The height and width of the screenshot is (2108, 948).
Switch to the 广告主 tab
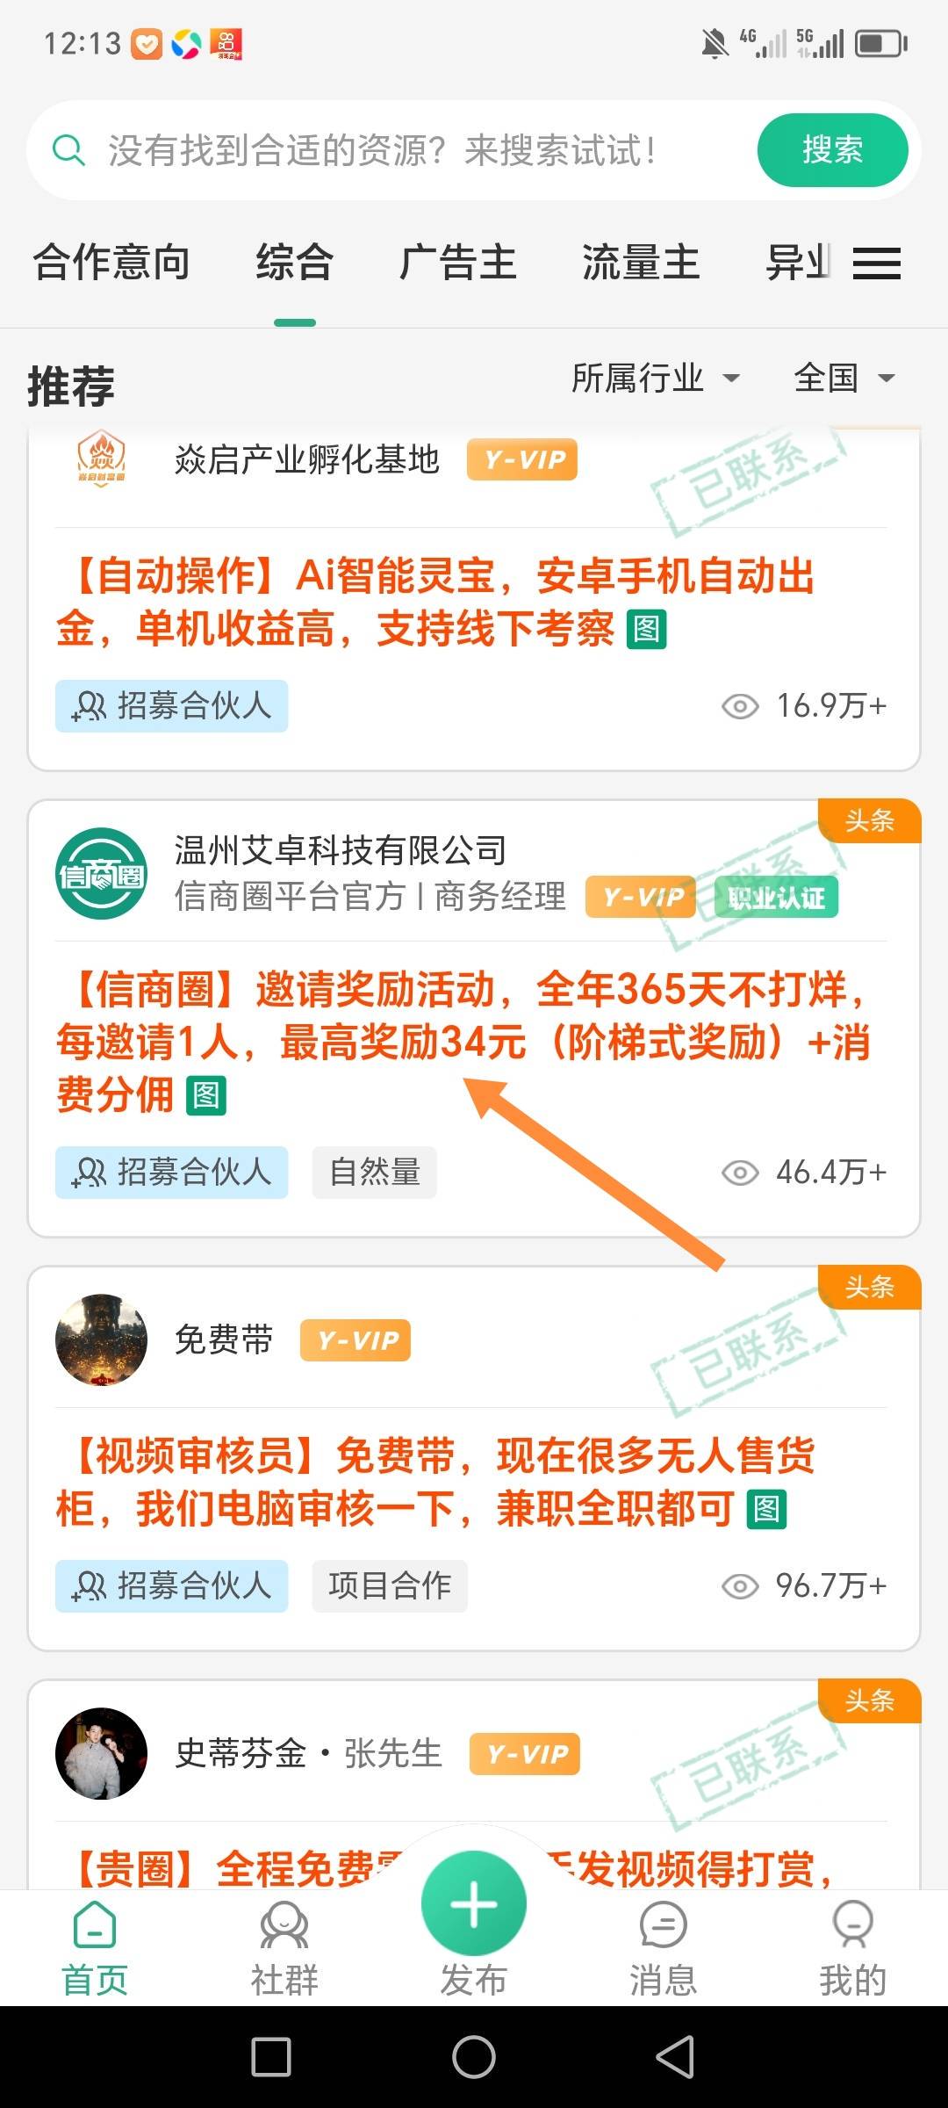click(458, 263)
